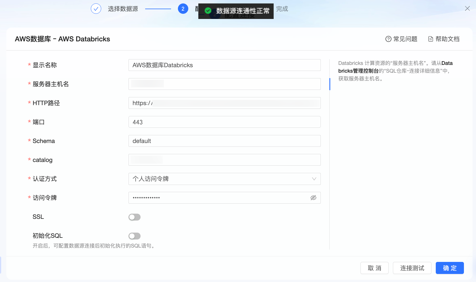The width and height of the screenshot is (476, 282).
Task: Show the access token with eye icon
Action: (x=313, y=198)
